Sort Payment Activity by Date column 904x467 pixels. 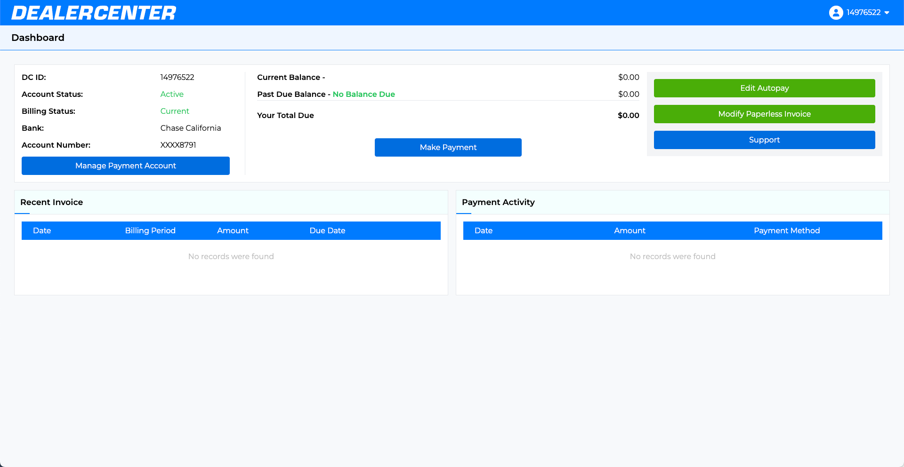click(x=484, y=230)
